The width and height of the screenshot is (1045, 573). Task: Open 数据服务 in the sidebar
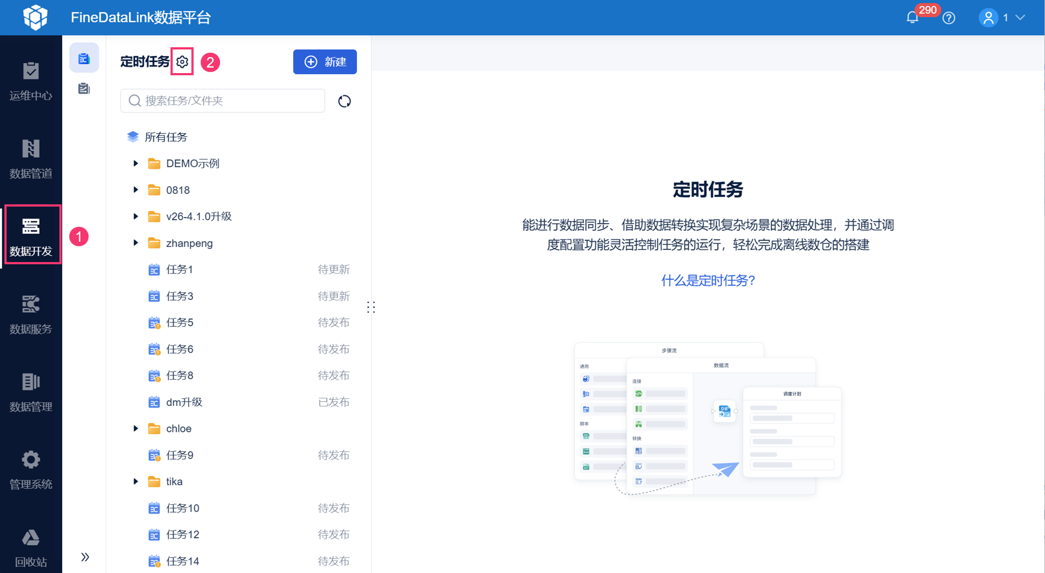click(x=31, y=314)
